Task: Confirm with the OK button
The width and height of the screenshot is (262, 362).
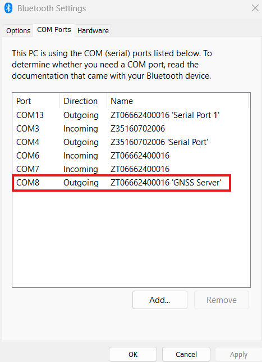Action: [x=133, y=354]
